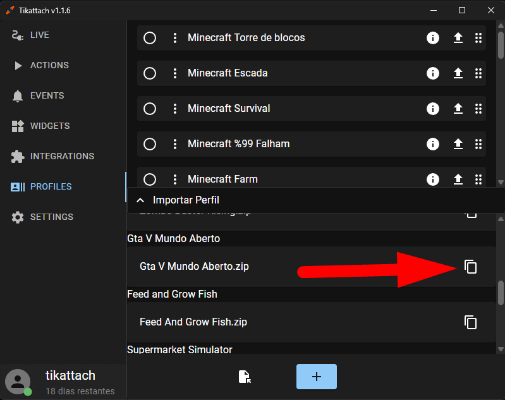505x400 pixels.
Task: Collapse the Importar Perfil panel
Action: [x=140, y=200]
